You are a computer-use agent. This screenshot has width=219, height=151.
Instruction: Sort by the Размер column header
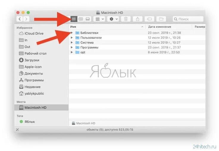(x=200, y=27)
